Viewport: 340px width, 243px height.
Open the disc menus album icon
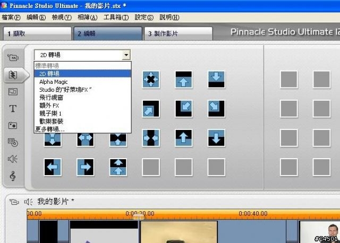pyautogui.click(x=13, y=142)
